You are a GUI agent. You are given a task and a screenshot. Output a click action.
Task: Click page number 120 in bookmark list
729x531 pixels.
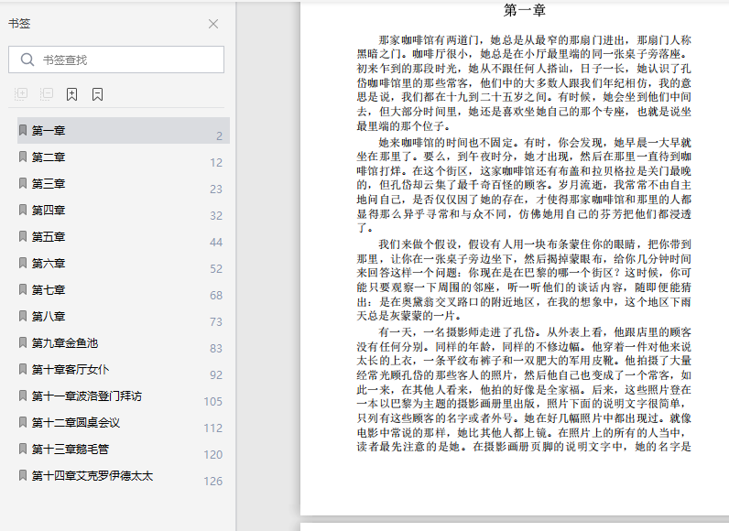point(213,454)
